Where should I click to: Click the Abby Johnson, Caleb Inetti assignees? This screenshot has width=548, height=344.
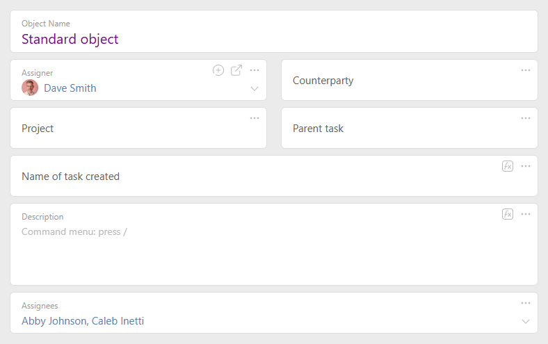[x=83, y=321]
